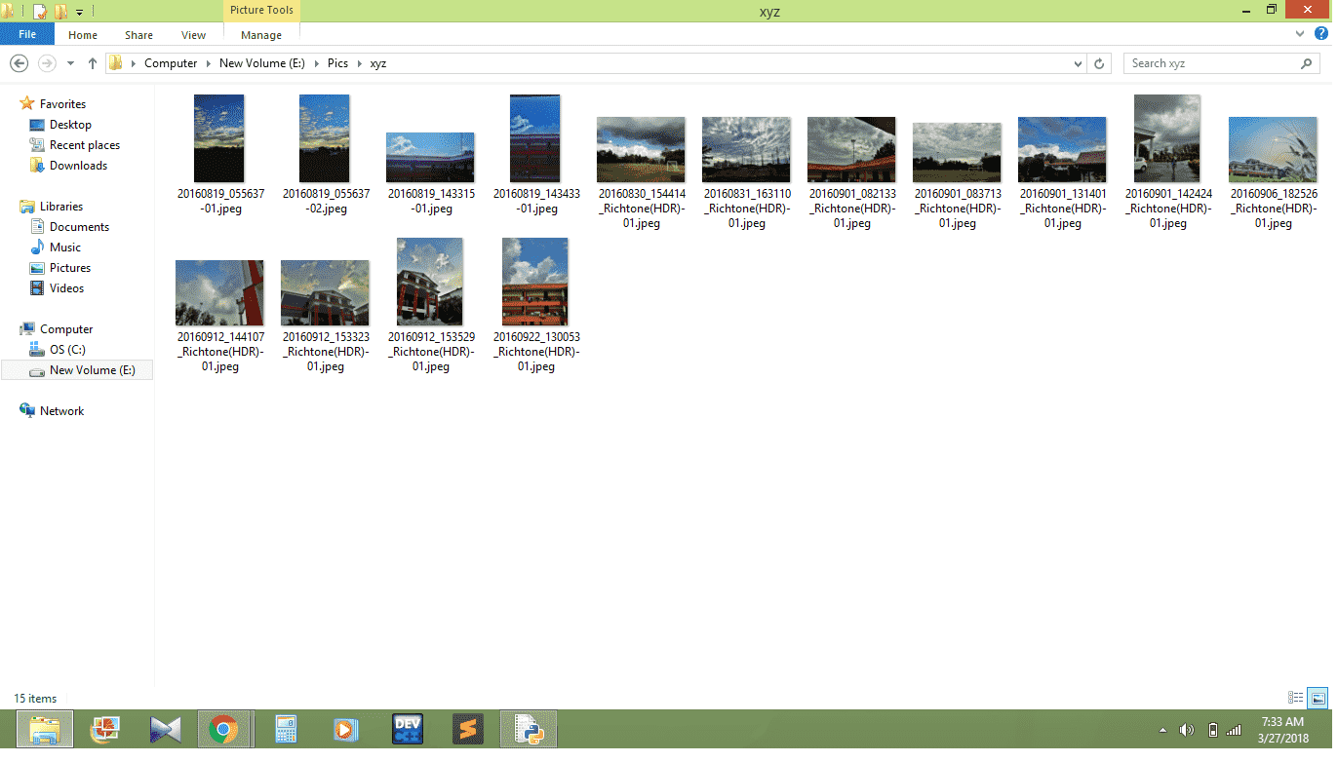Open address bar history dropdown
This screenshot has height=762, width=1338.
(1078, 63)
